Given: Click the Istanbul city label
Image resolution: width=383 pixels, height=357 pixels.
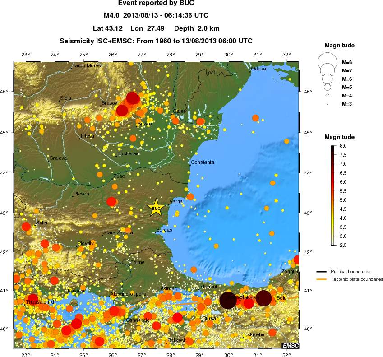Looking at the screenshot, I should (x=208, y=287).
